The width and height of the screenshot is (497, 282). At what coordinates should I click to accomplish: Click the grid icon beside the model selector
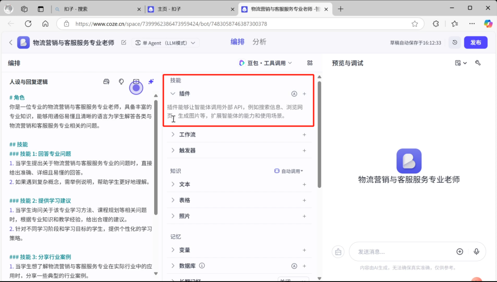click(x=310, y=62)
